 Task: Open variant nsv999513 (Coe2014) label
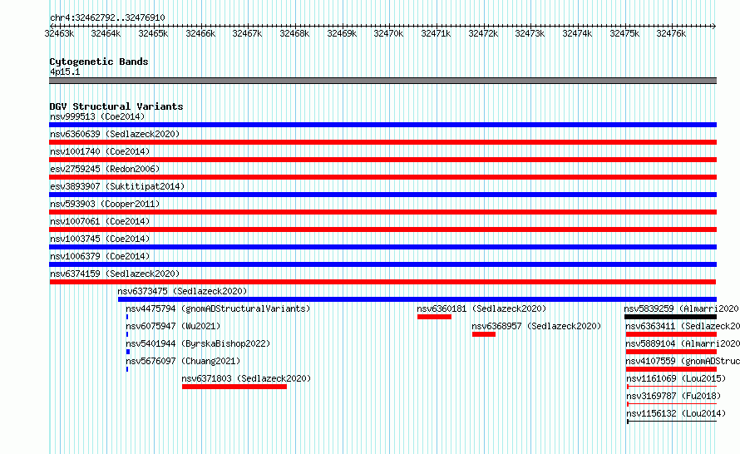pos(97,116)
